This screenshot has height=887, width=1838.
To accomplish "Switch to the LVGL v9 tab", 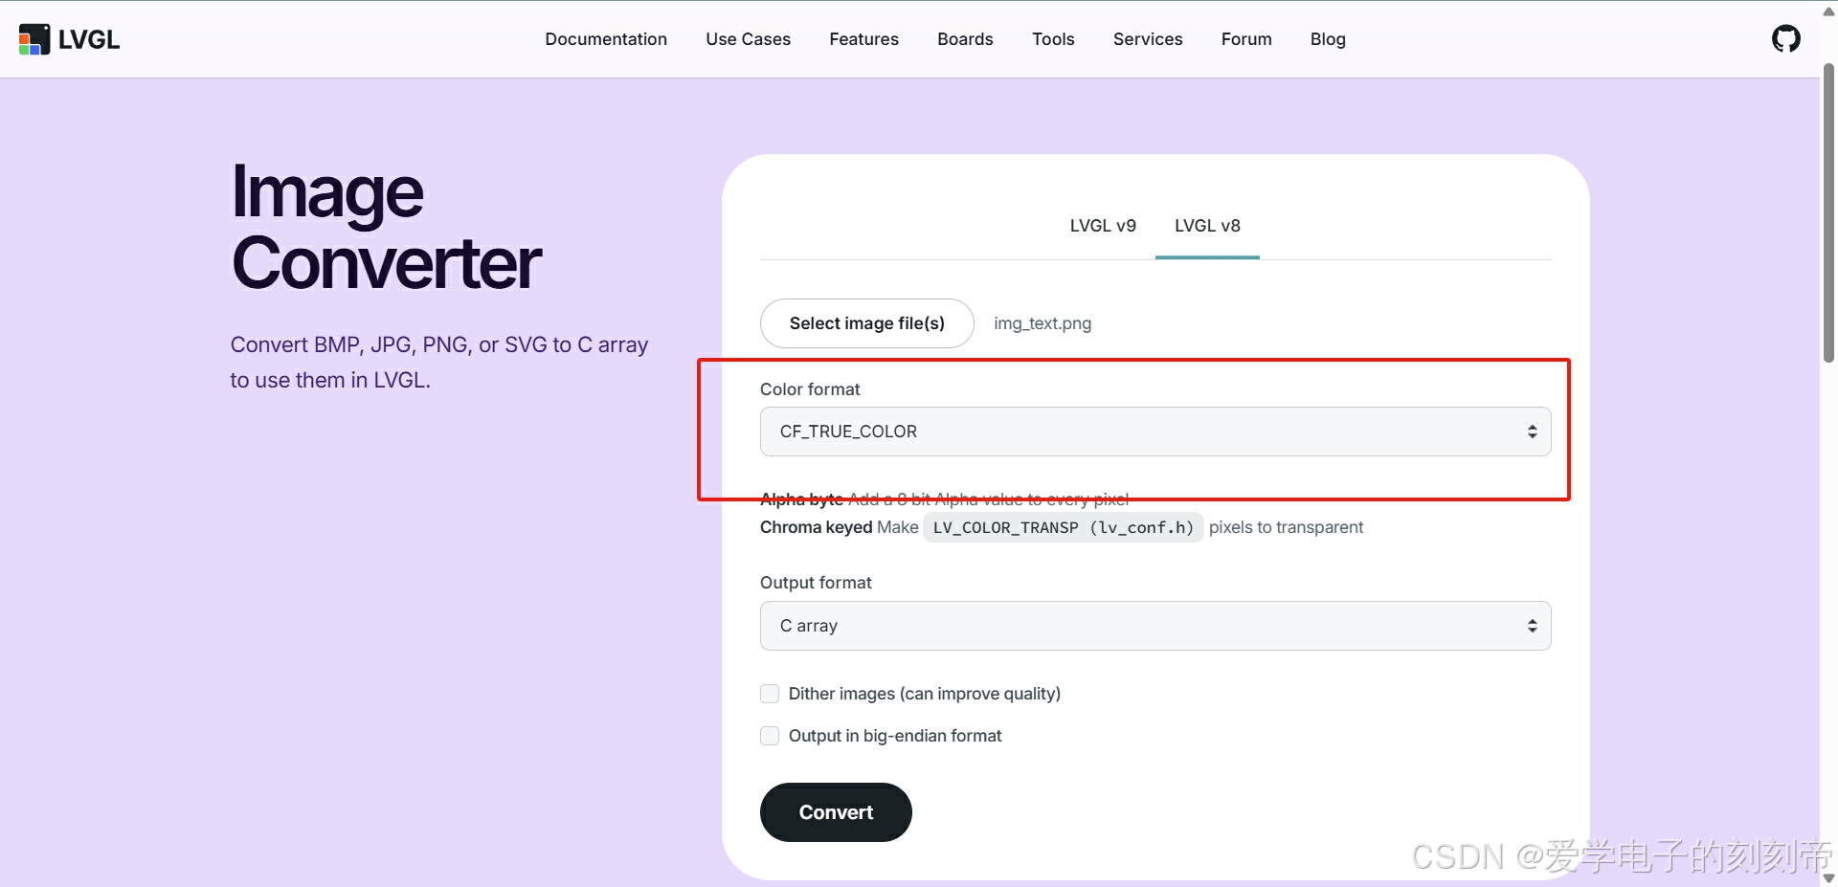I will [1103, 226].
